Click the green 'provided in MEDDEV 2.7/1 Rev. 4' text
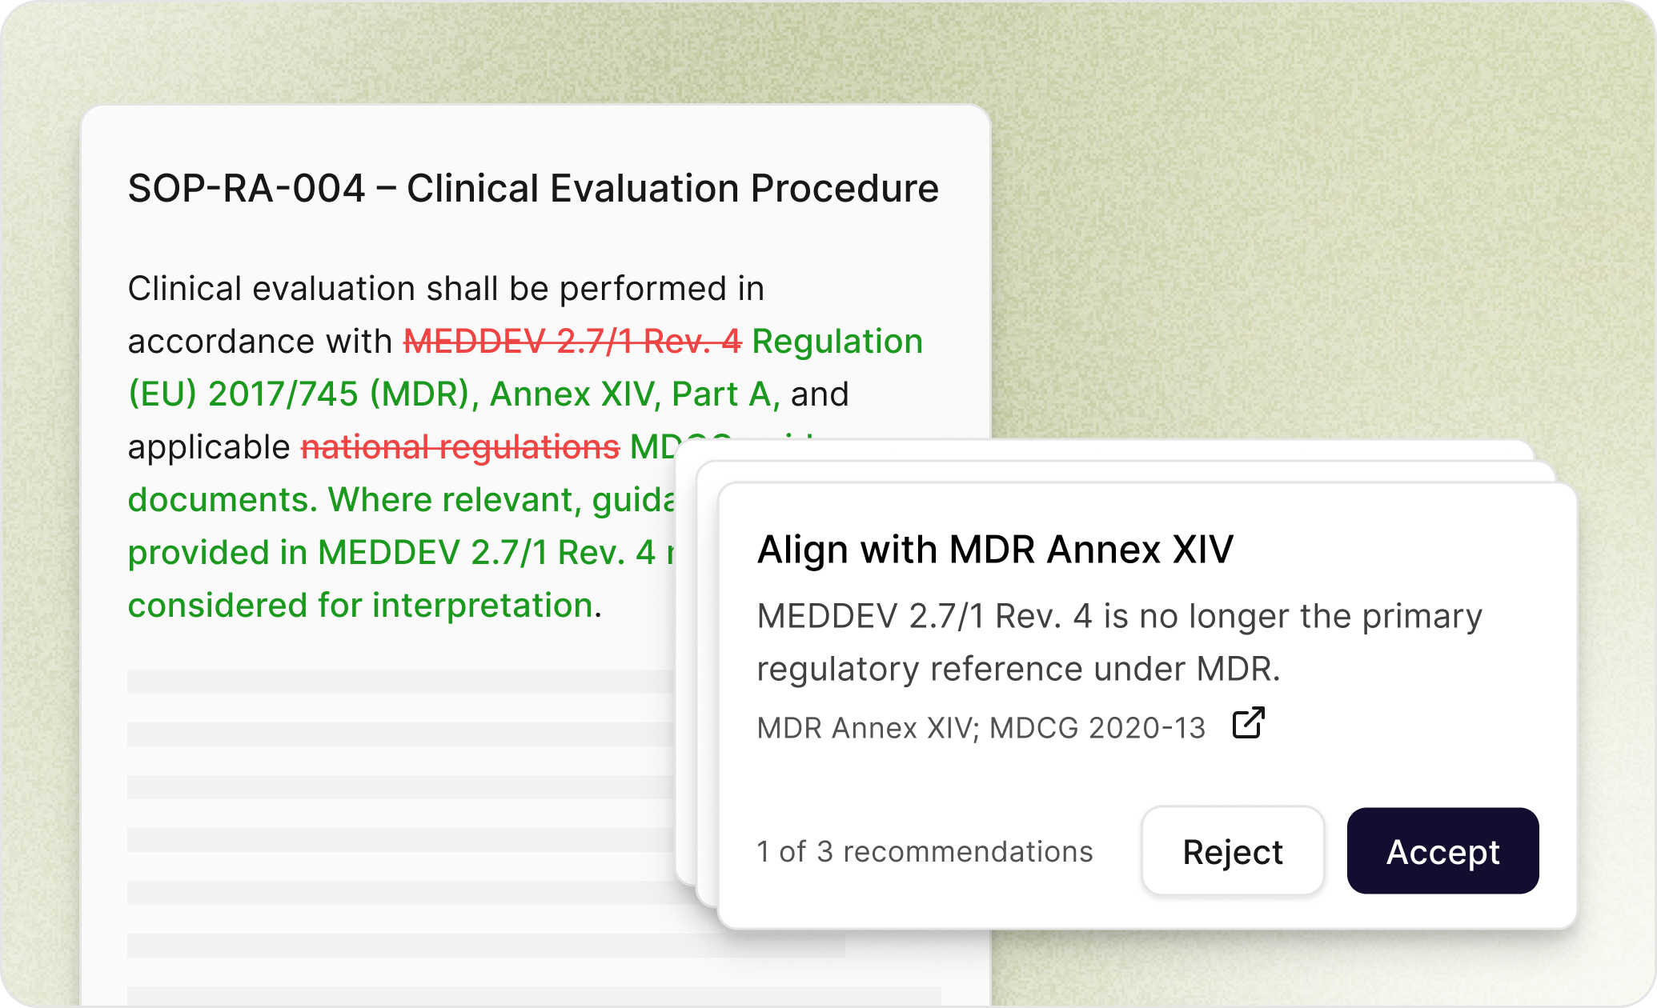This screenshot has width=1657, height=1008. tap(391, 553)
